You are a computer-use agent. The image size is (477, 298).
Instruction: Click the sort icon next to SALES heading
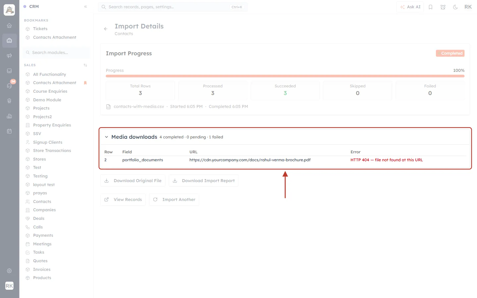pyautogui.click(x=85, y=65)
